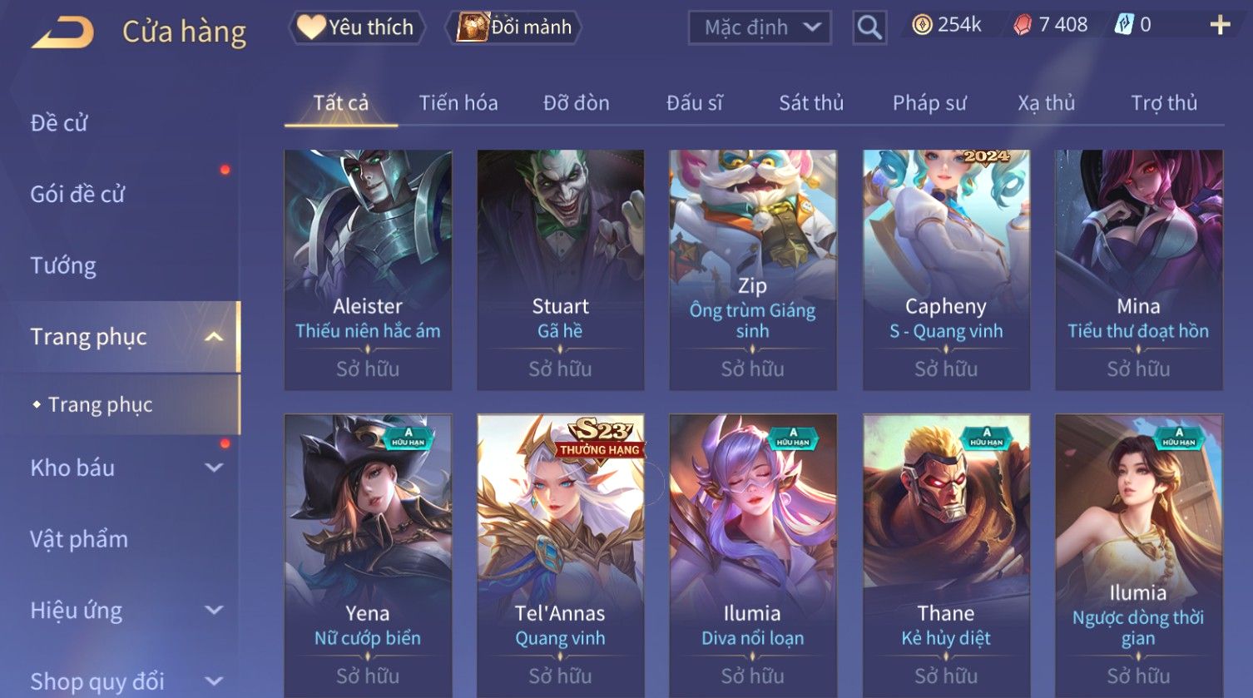
Task: Tap the red ruby currency icon
Action: coord(1023,25)
